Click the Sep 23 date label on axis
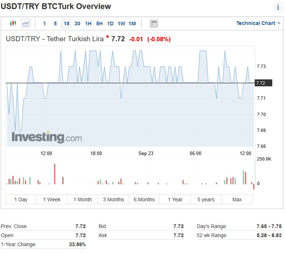The height and width of the screenshot is (253, 286). (x=146, y=153)
